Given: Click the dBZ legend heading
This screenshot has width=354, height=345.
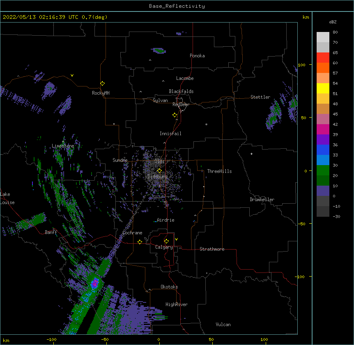Looking at the screenshot, I should tap(333, 22).
